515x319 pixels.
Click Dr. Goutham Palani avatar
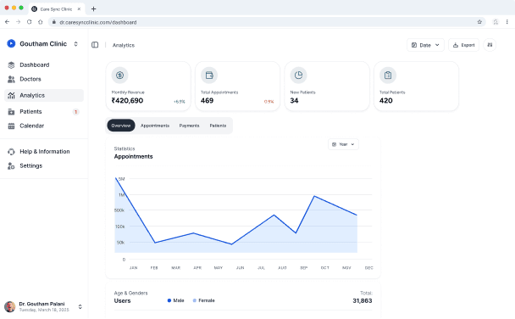tap(10, 306)
